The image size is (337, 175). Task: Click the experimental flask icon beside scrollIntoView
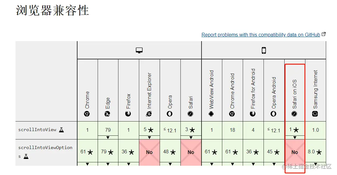click(61, 130)
